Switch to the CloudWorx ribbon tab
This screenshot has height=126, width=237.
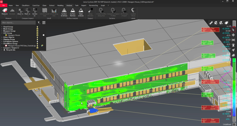point(26,5)
